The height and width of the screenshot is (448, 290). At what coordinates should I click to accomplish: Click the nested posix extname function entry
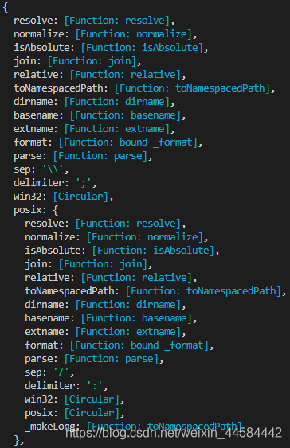tap(105, 332)
